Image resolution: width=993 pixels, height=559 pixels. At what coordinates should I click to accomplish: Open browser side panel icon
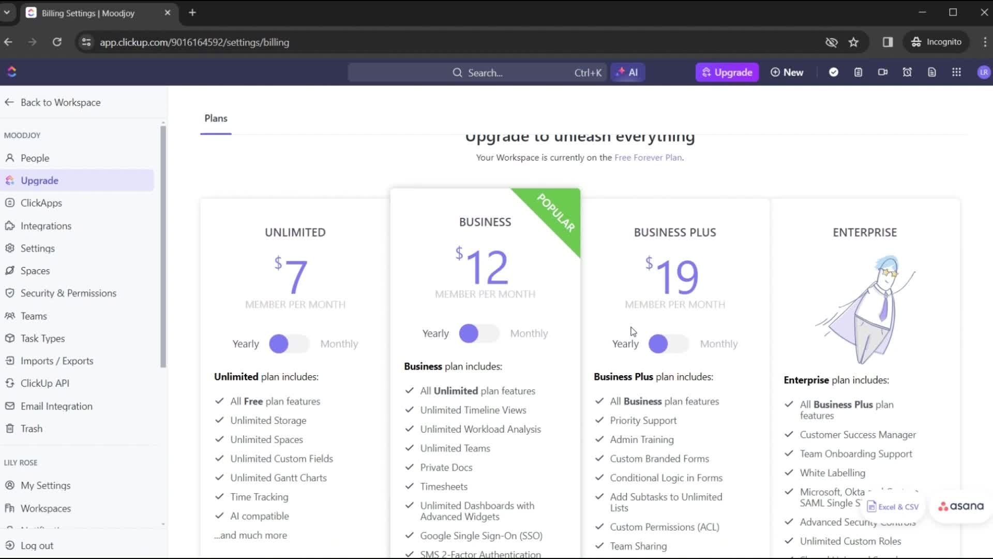pos(887,42)
